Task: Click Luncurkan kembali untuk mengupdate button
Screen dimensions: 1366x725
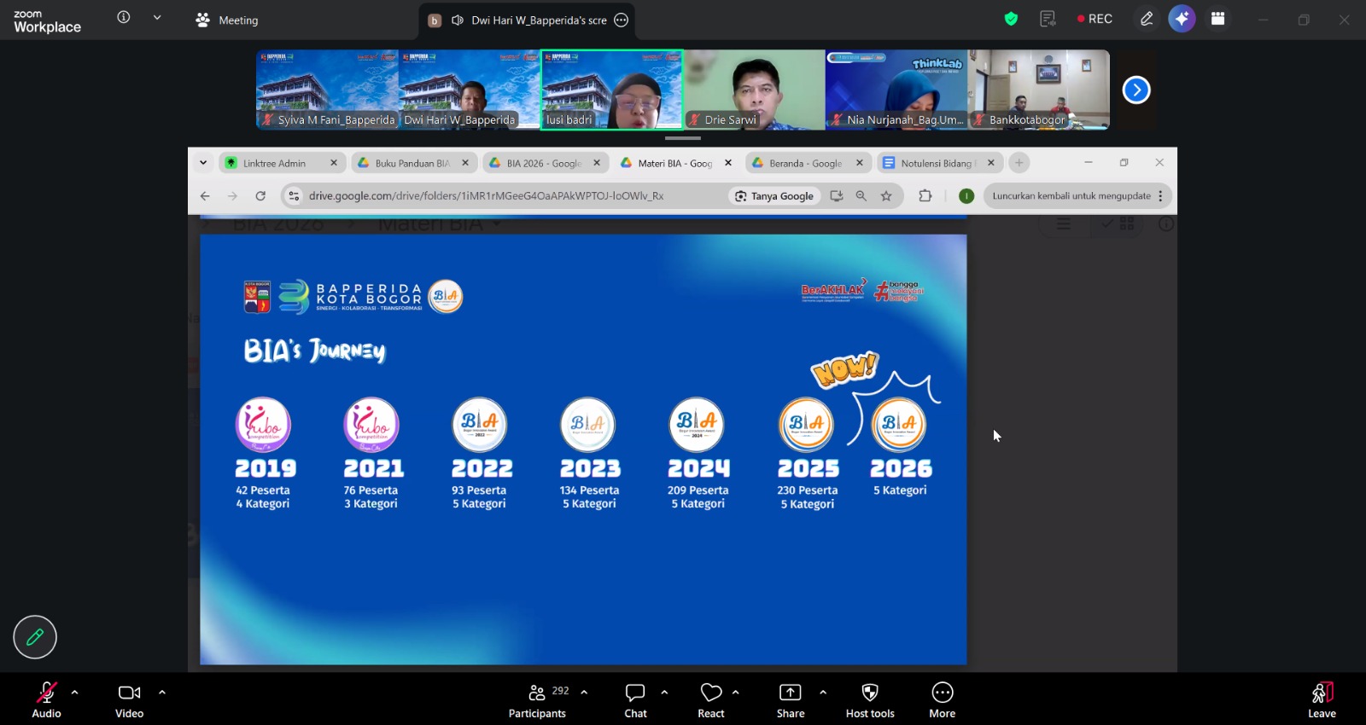Action: click(1071, 196)
